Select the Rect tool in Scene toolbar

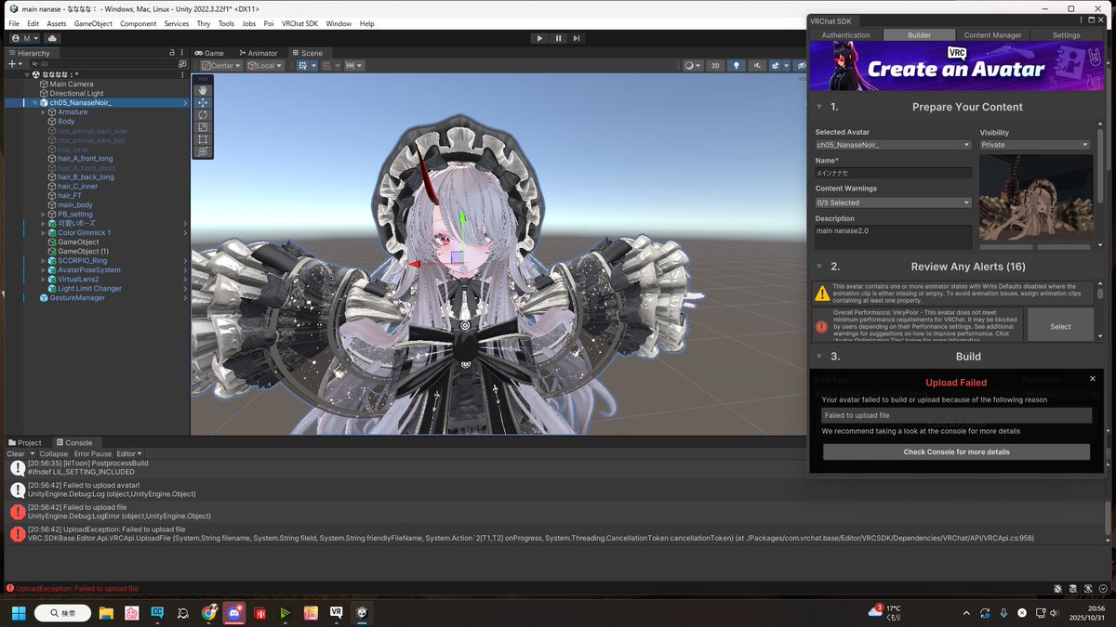tap(204, 139)
